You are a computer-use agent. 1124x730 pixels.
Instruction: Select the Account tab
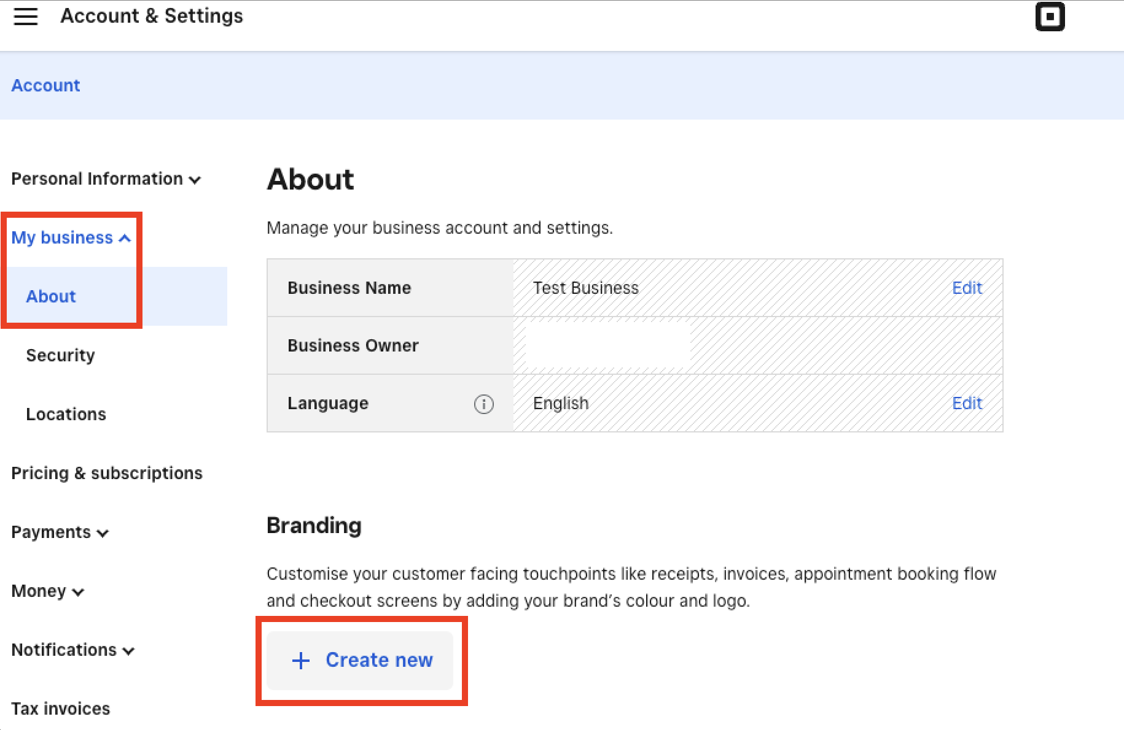[45, 85]
